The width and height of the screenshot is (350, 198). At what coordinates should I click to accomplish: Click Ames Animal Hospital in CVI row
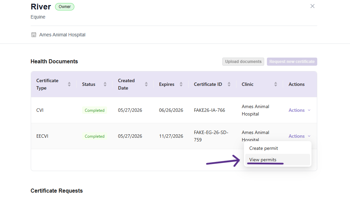[255, 110]
